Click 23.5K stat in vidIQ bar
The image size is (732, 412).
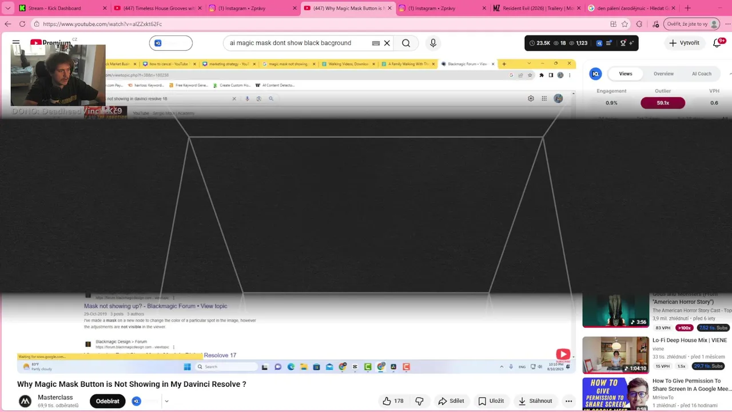pyautogui.click(x=540, y=43)
